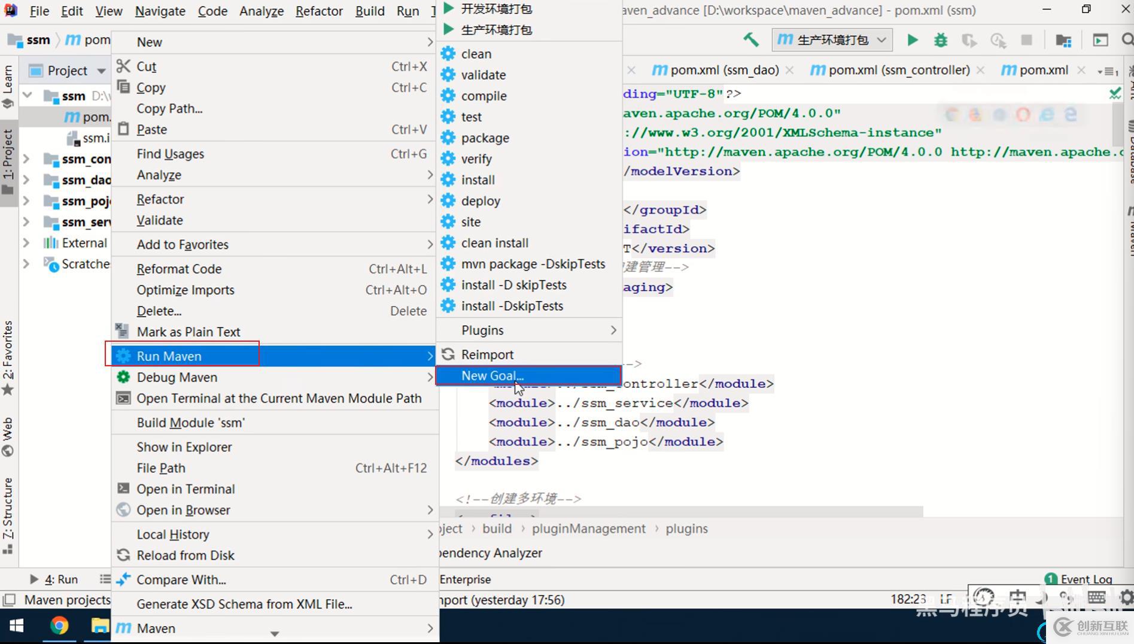Screen dimensions: 1134x644
Task: Click the Stop square icon in toolbar
Action: coord(1026,40)
